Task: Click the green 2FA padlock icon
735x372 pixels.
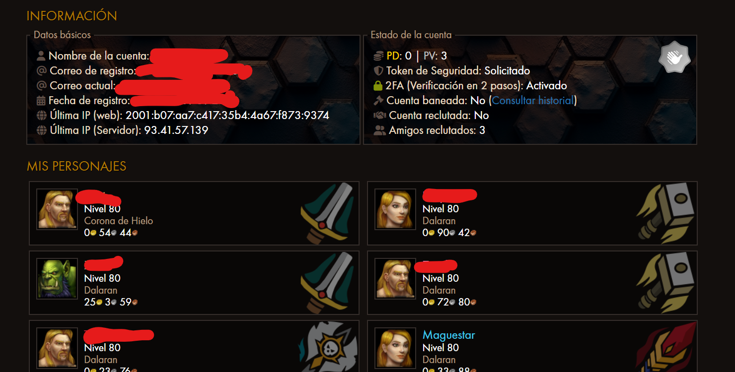Action: pyautogui.click(x=378, y=85)
